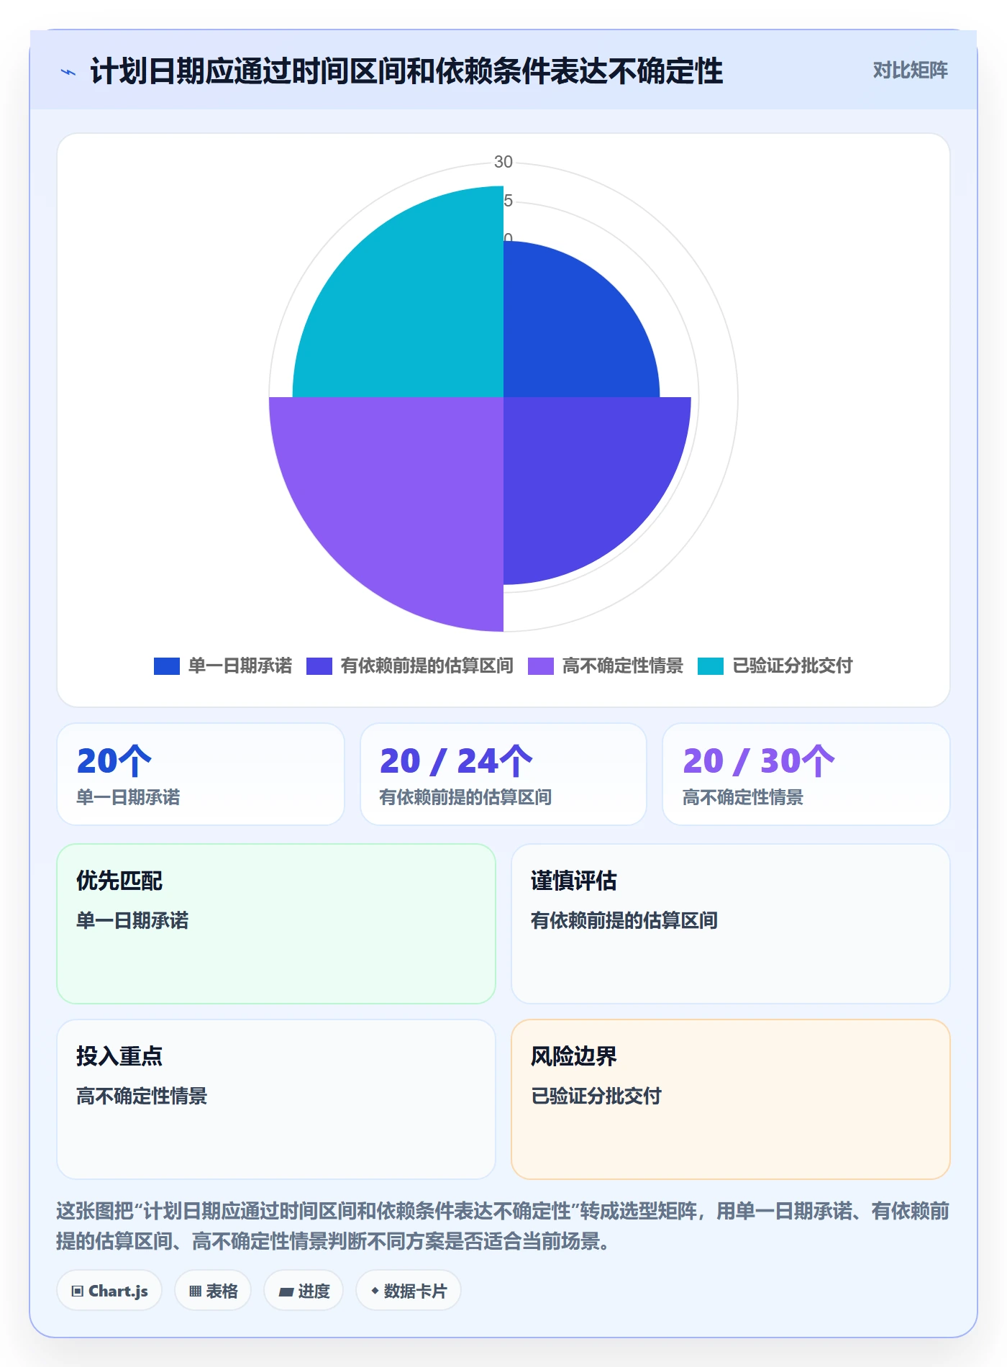The image size is (1007, 1367).
Task: Open the 投入重点 matrix card
Action: 276,1099
